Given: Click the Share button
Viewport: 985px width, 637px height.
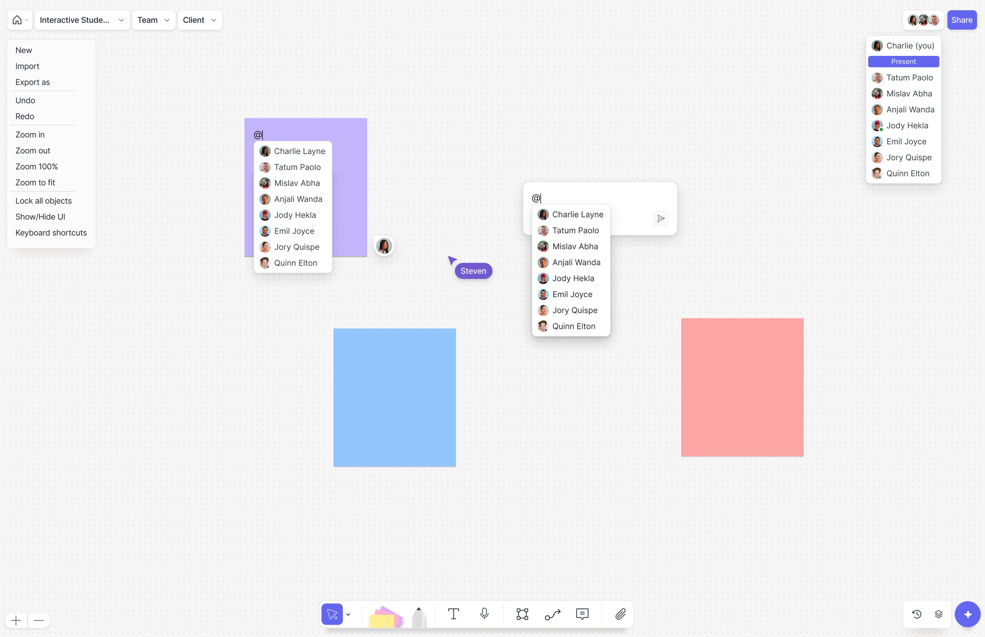Looking at the screenshot, I should point(962,20).
